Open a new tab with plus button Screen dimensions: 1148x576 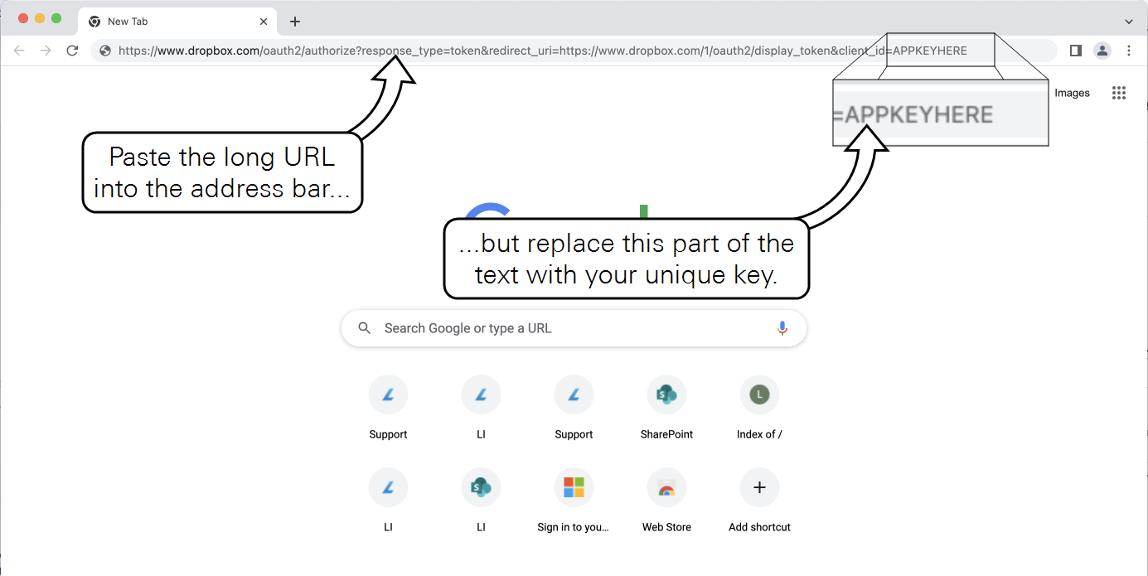[x=295, y=22]
